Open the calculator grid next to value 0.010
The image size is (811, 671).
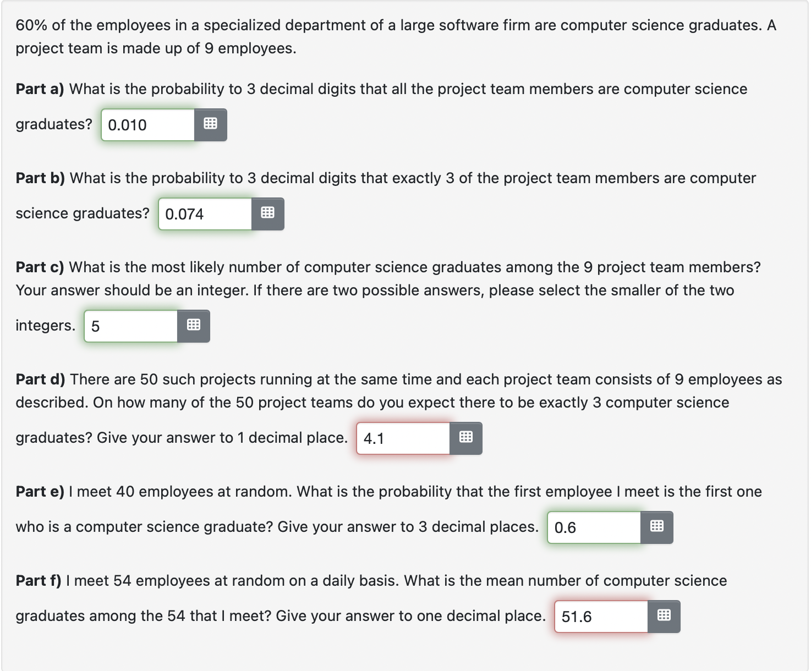tap(211, 125)
